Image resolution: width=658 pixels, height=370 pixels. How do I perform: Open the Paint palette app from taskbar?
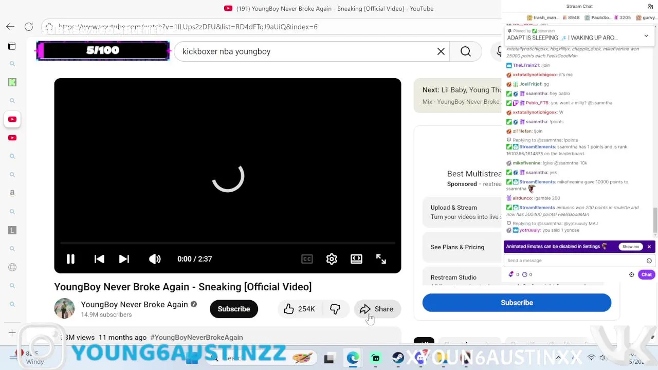pyautogui.click(x=302, y=358)
